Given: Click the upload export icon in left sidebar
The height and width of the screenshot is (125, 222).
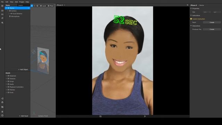Looking at the screenshot, I should pyautogui.click(x=2, y=102).
